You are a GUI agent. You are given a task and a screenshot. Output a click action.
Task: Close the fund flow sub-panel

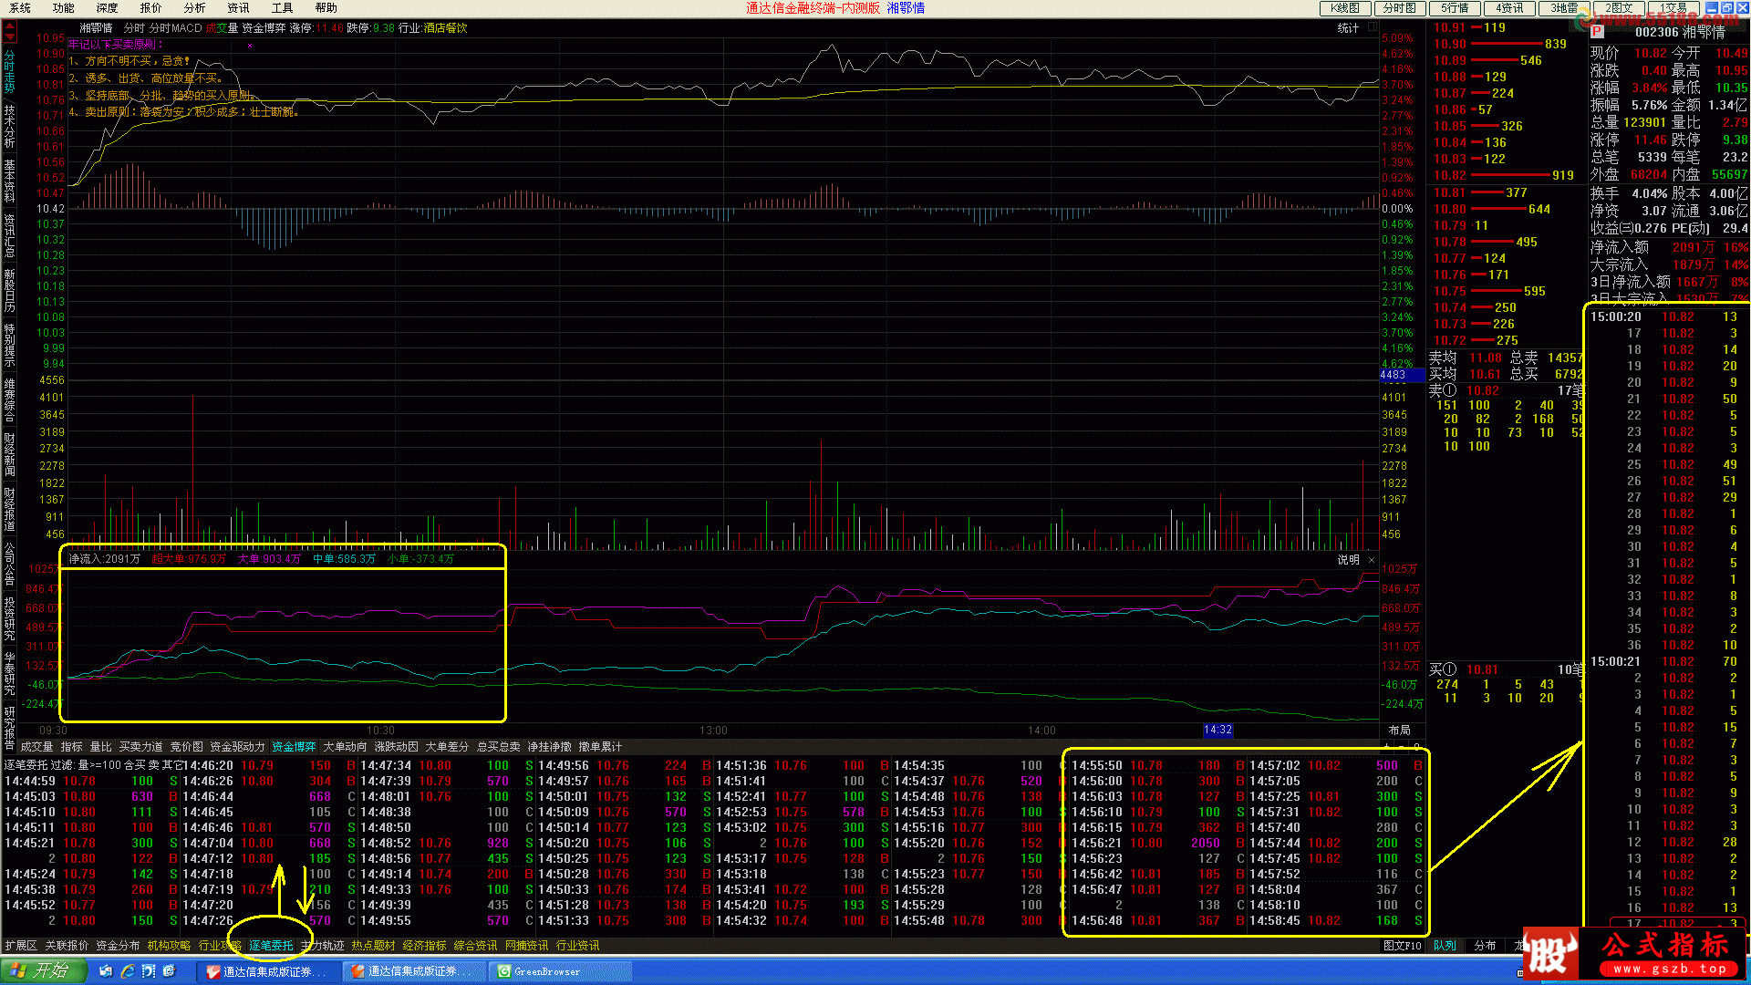(x=1372, y=560)
